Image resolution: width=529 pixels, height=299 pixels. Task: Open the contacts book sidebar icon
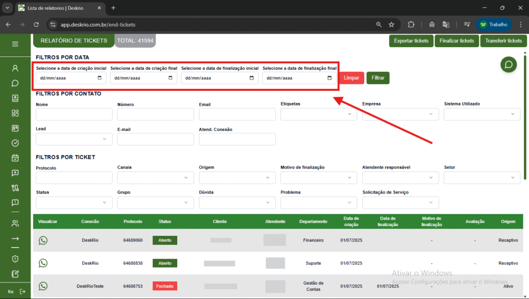(x=15, y=98)
